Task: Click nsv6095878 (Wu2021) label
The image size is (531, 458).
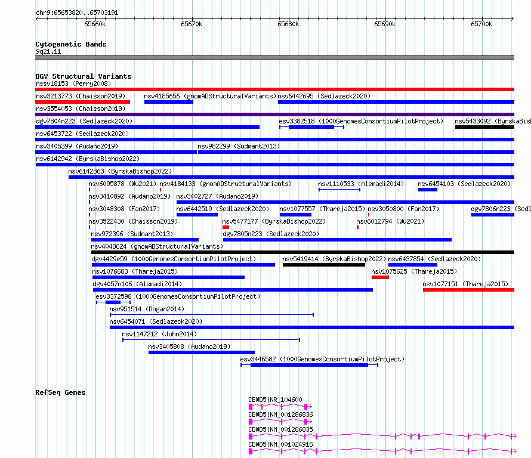Action: coord(122,184)
